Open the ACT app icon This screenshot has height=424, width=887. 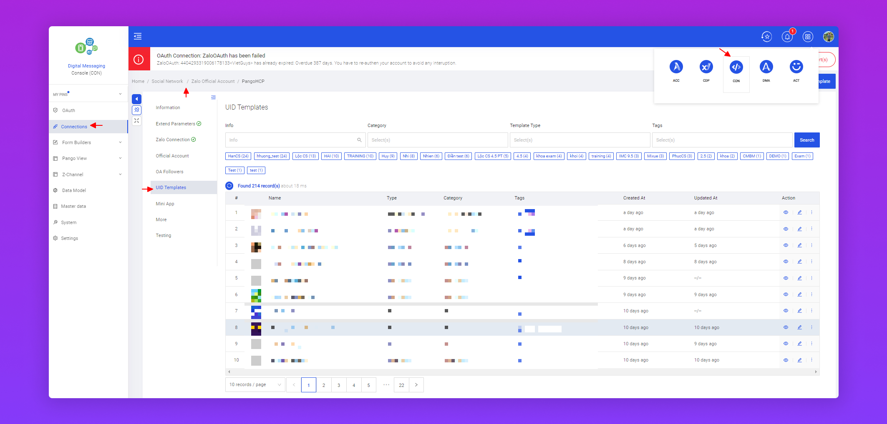pos(796,67)
